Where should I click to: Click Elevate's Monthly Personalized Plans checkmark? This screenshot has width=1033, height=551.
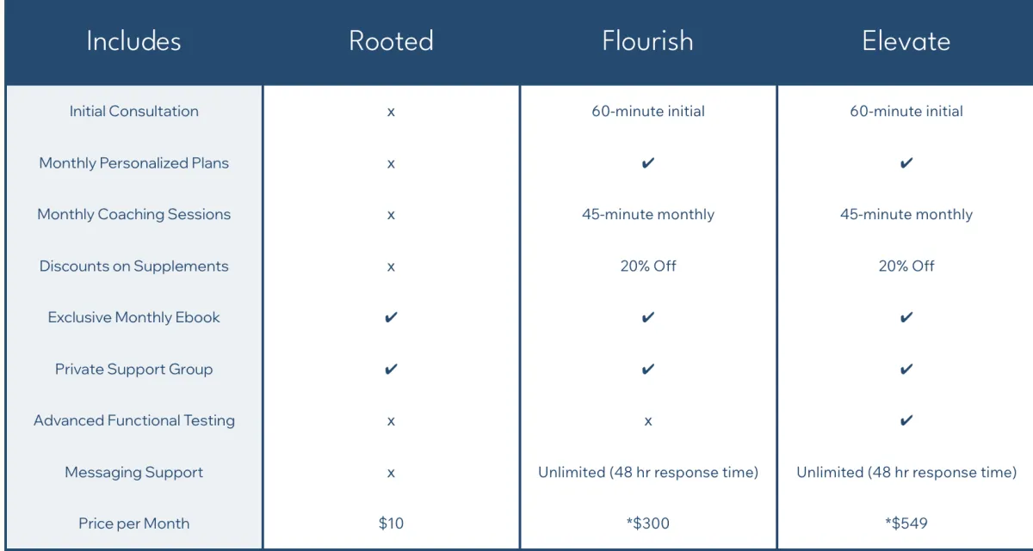[x=906, y=162]
